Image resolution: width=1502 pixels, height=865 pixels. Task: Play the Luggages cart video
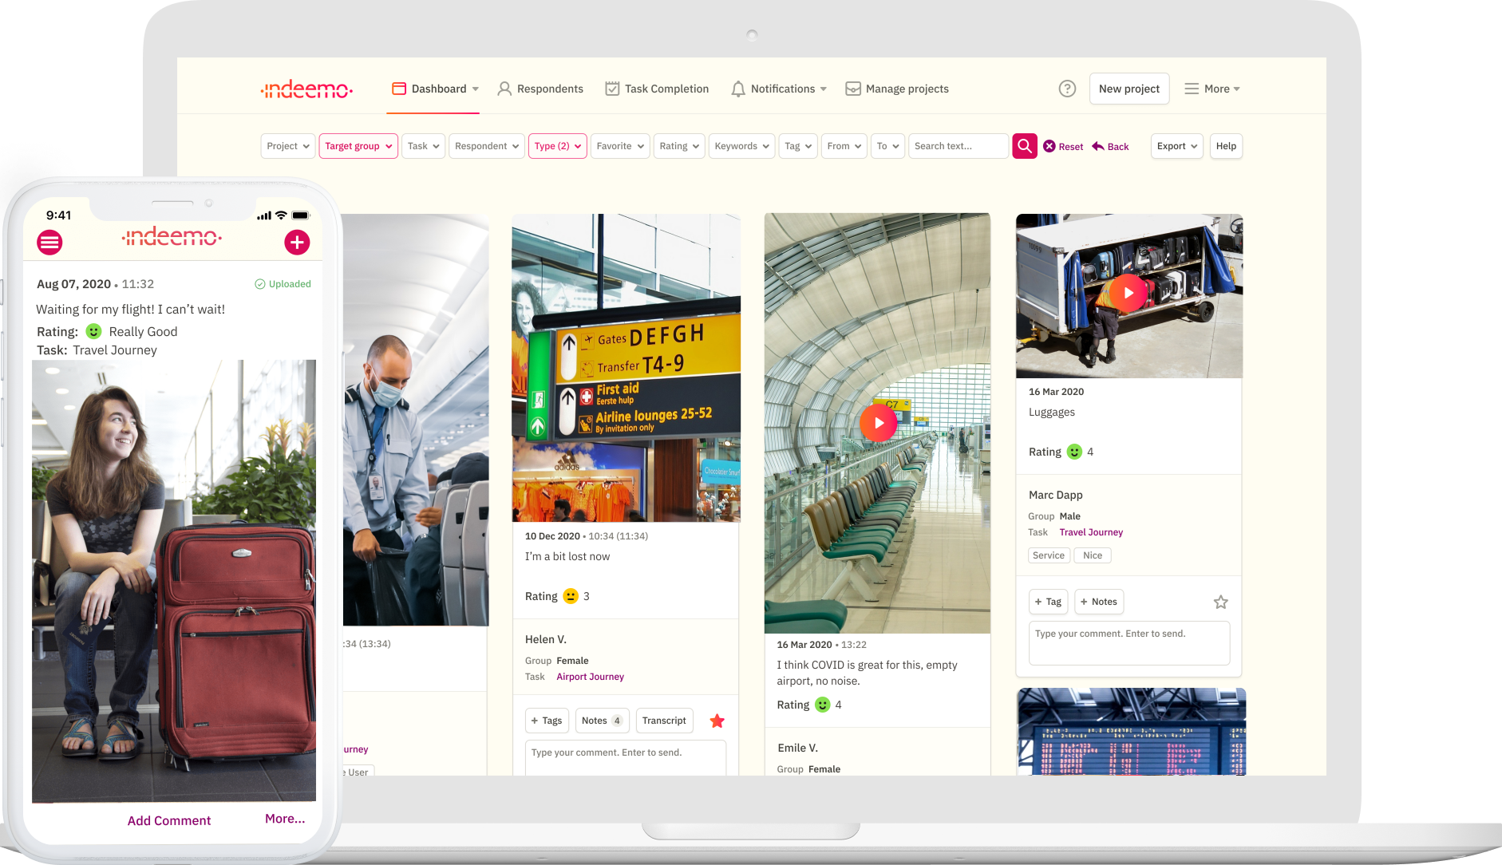(1128, 293)
